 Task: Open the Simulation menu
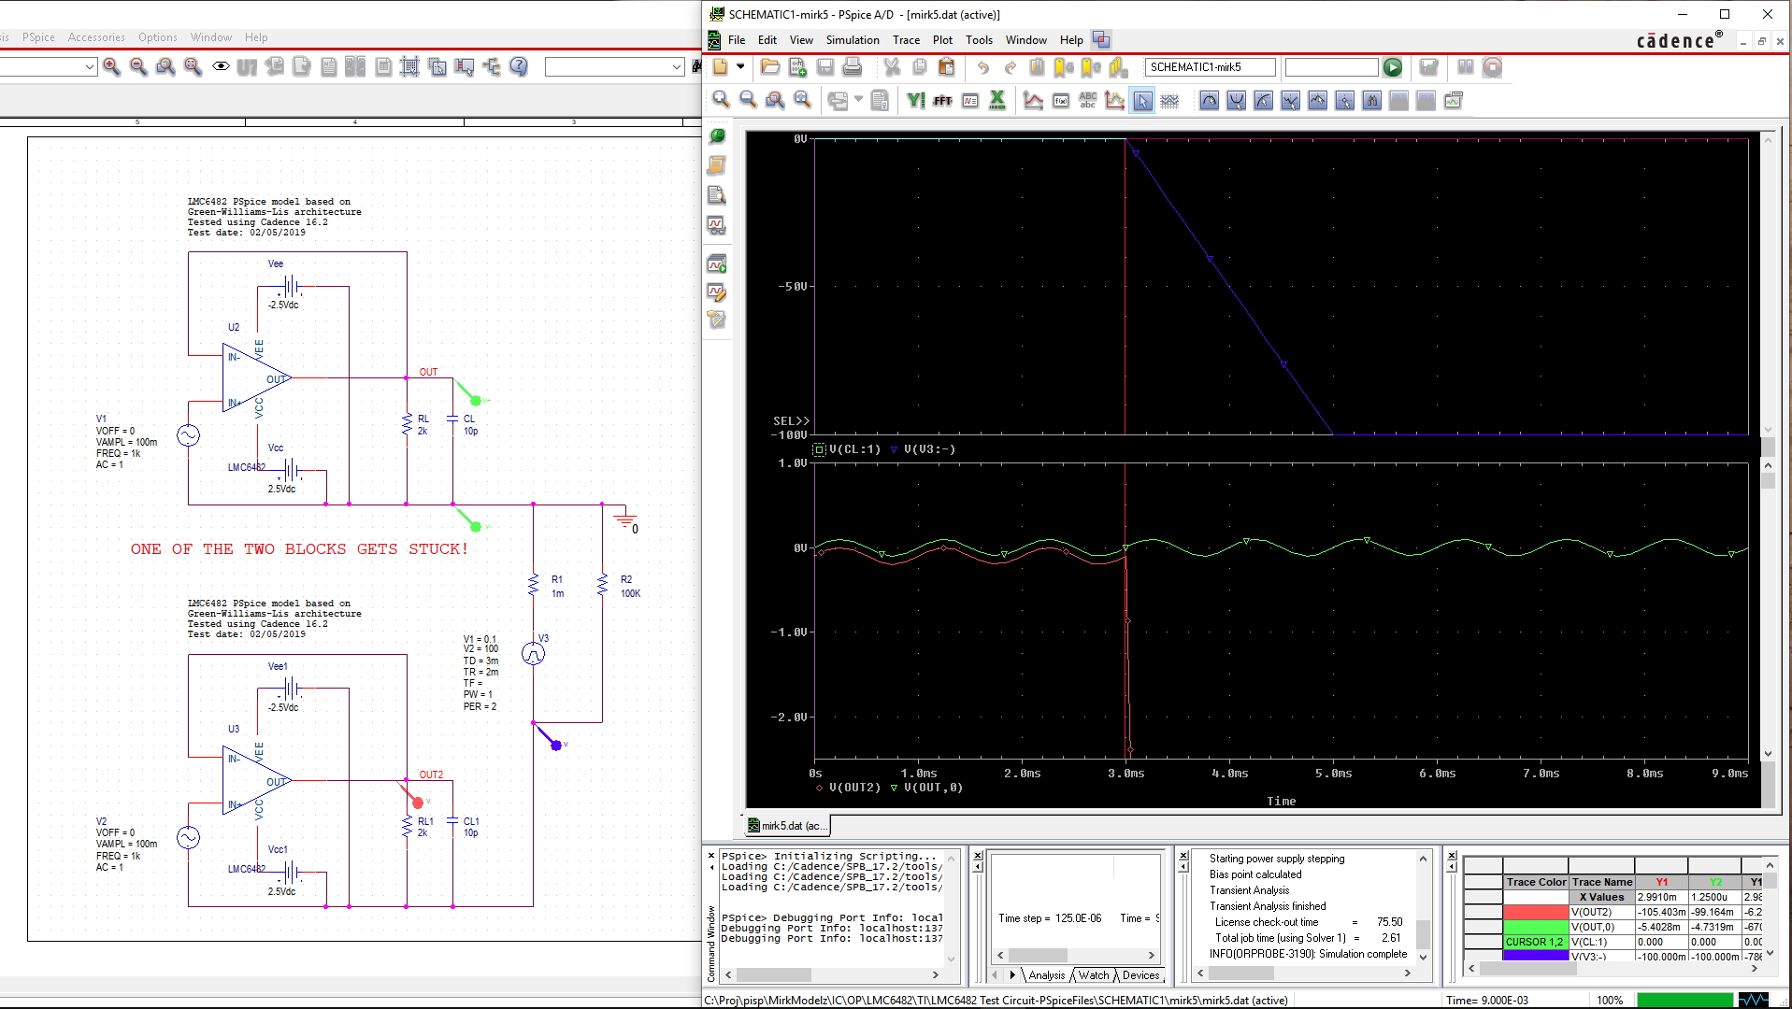tap(853, 40)
